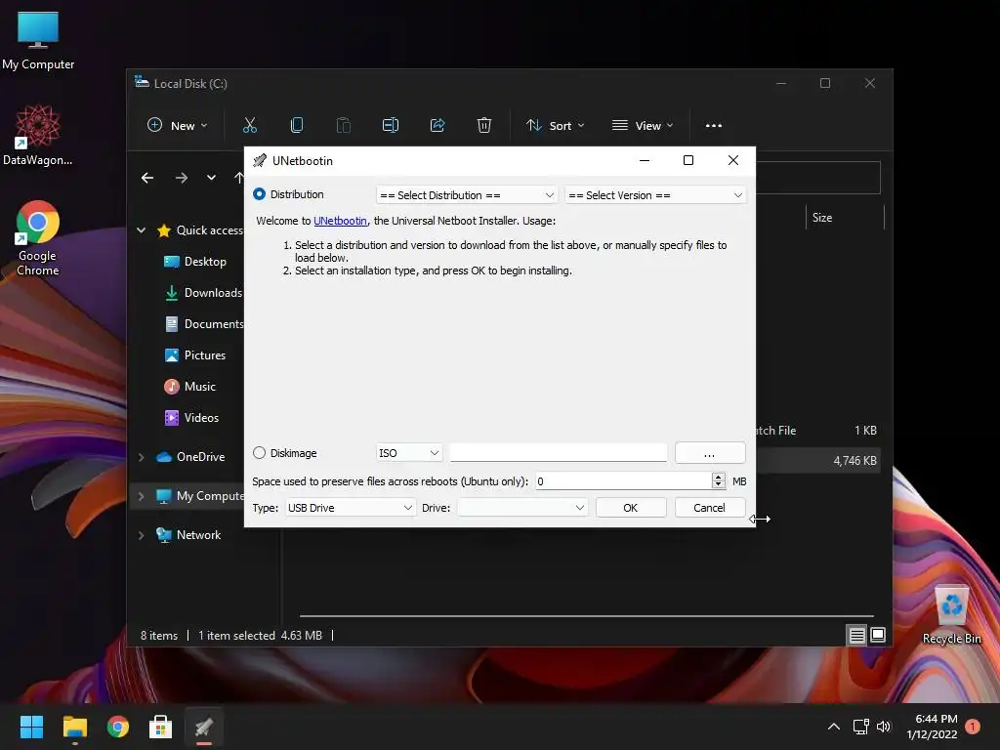
Task: Show hidden tray icons chevron
Action: (x=834, y=727)
